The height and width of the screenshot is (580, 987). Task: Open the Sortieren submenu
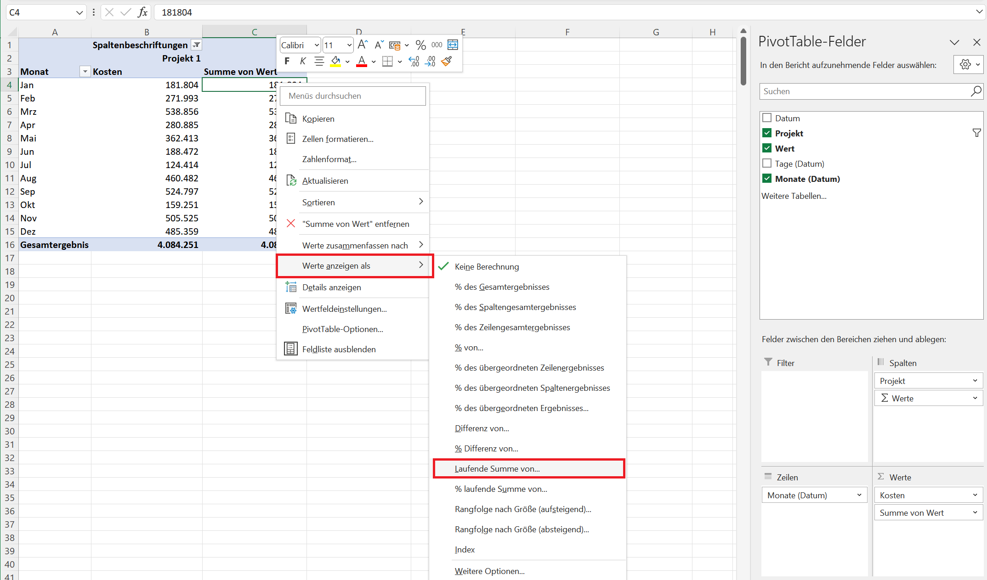point(353,202)
